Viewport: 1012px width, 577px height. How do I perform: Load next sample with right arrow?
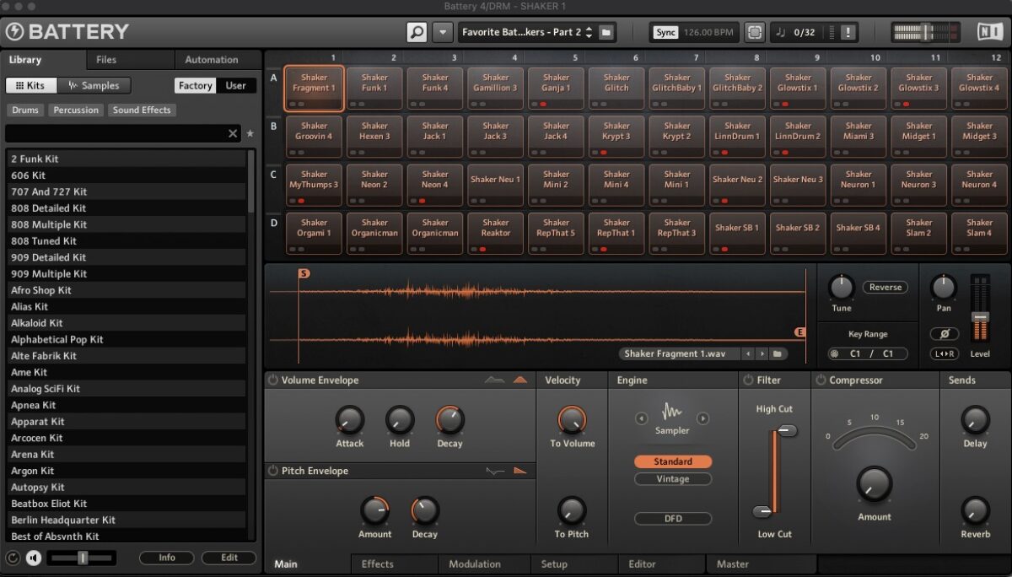[762, 354]
